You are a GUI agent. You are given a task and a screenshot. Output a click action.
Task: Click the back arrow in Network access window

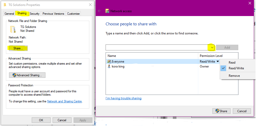pos(99,11)
